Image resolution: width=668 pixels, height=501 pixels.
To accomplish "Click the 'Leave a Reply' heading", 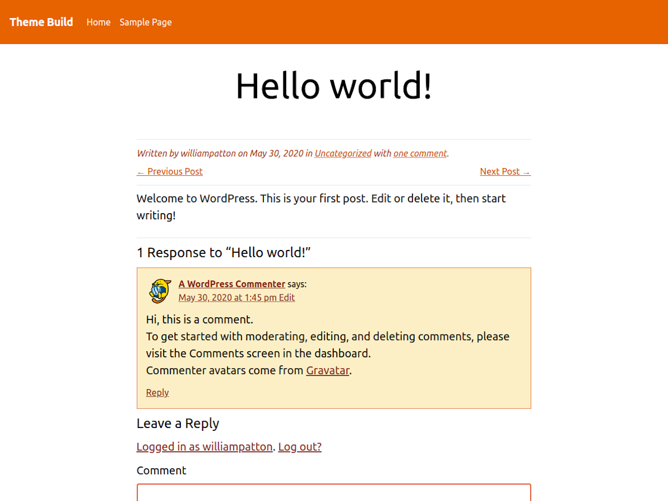I will click(x=178, y=424).
